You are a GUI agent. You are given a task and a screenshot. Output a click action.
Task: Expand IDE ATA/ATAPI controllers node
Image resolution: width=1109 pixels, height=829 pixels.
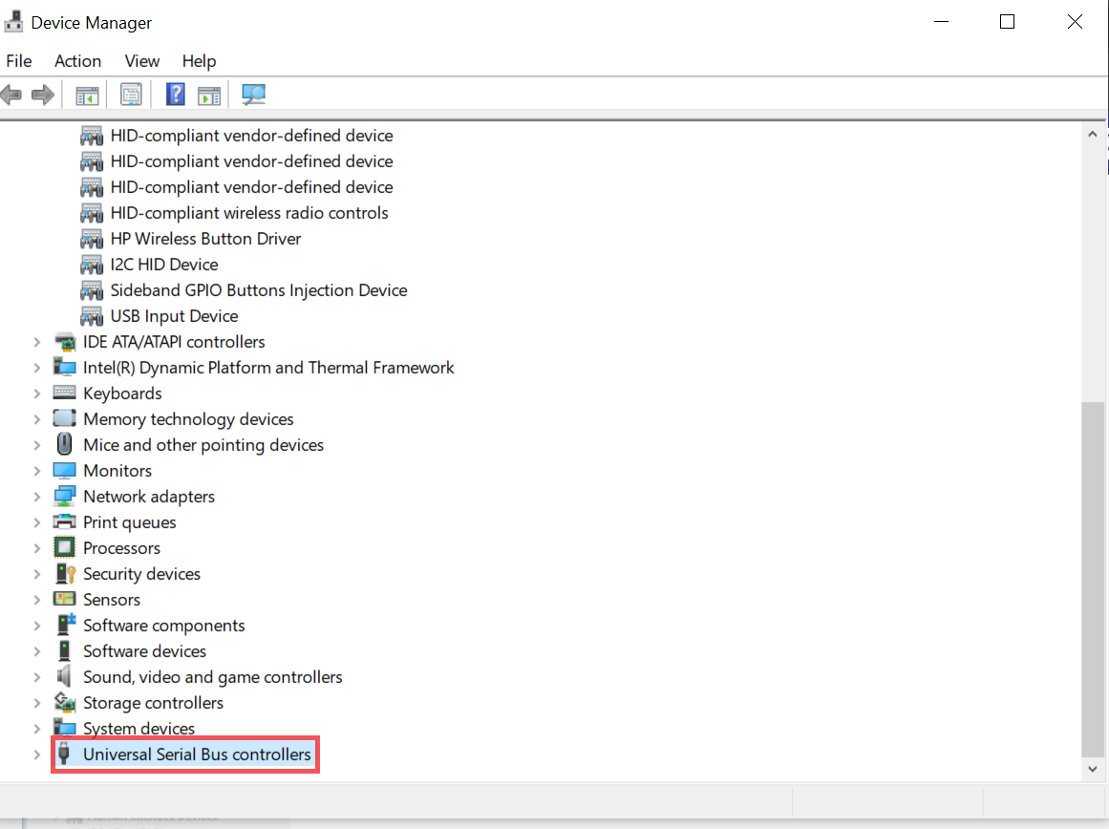(37, 342)
